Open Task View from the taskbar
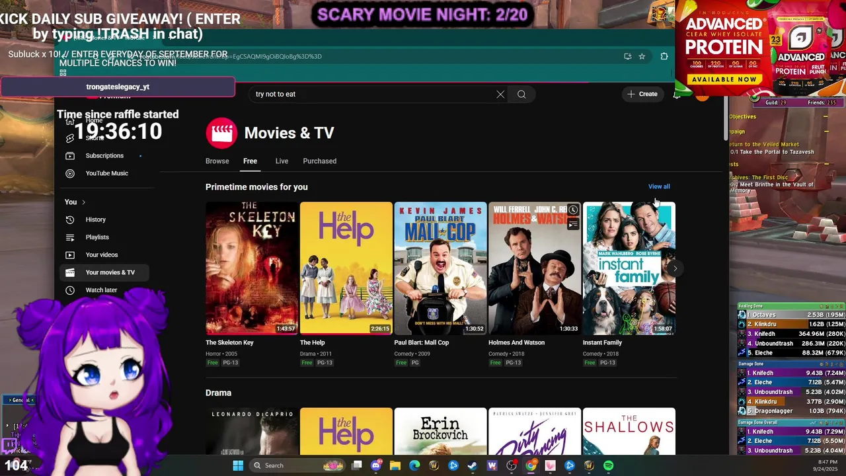Viewport: 846px width, 476px height. pos(357,465)
